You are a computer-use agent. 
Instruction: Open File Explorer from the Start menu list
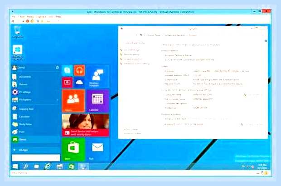pyautogui.click(x=34, y=100)
